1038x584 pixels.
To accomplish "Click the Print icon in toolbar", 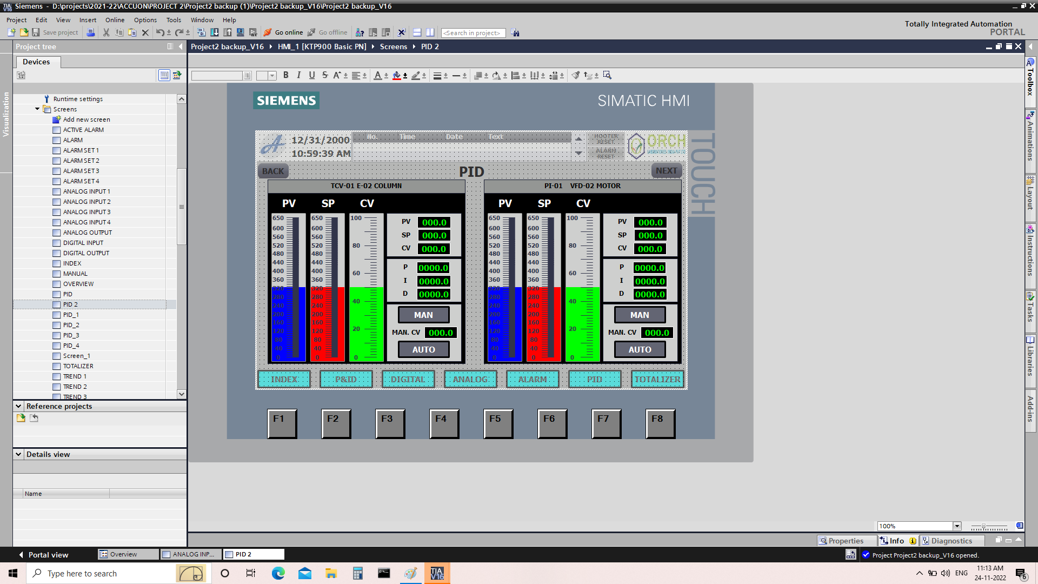I will [x=91, y=32].
